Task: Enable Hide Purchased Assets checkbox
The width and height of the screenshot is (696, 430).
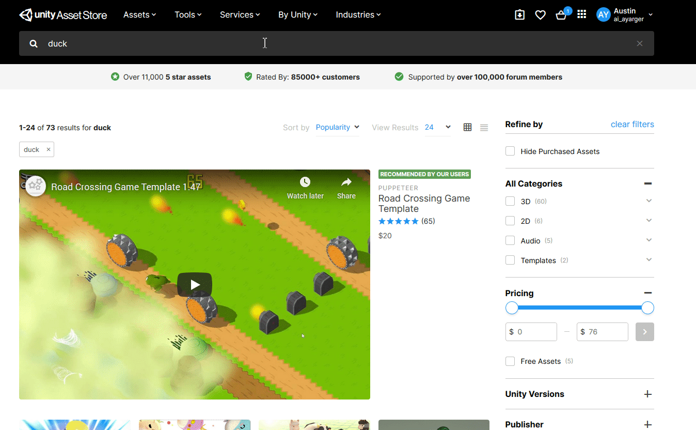Action: point(510,151)
